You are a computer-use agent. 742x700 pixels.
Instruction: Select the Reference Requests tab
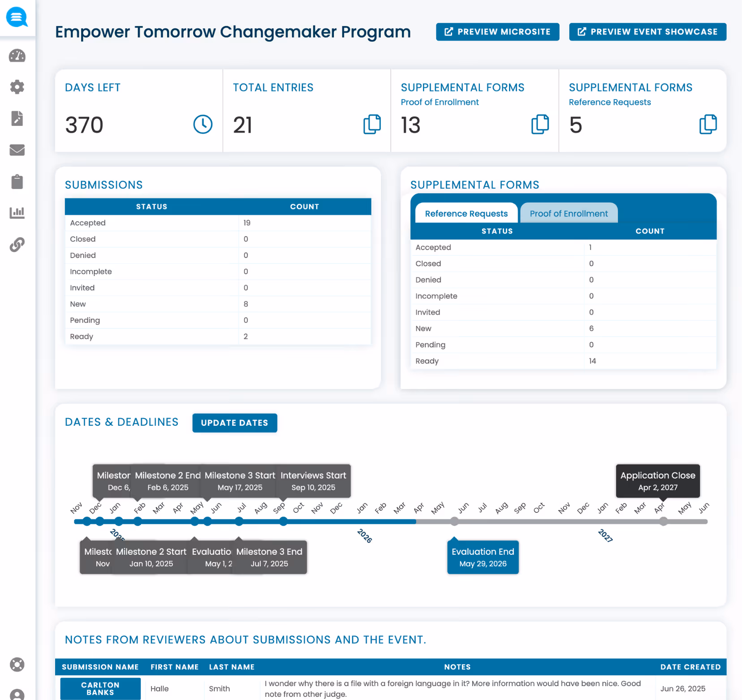pyautogui.click(x=466, y=213)
